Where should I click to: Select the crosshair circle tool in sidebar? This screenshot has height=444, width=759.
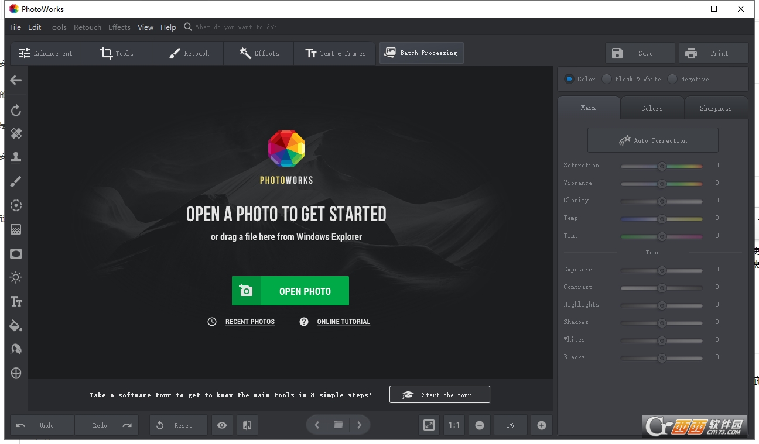(x=16, y=373)
